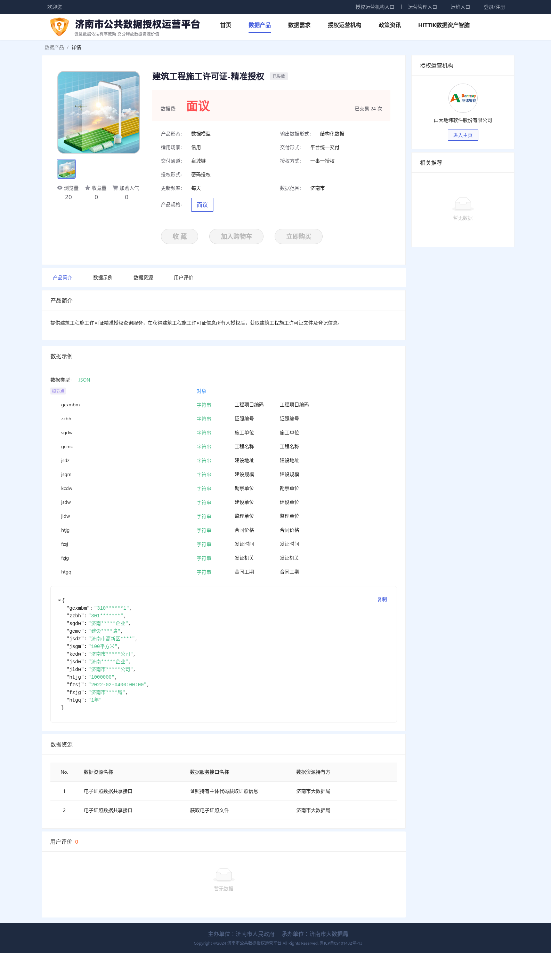Click the Dareway 地纬智能 company logo
The height and width of the screenshot is (953, 551).
click(x=463, y=98)
